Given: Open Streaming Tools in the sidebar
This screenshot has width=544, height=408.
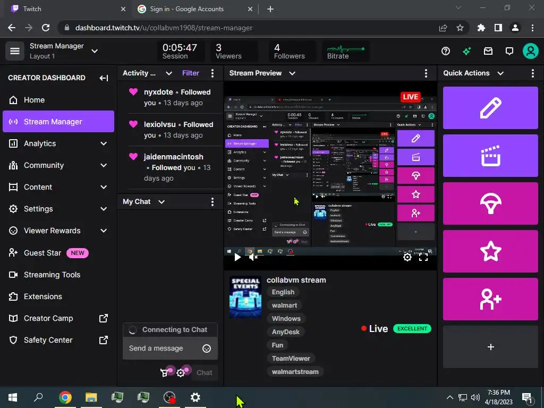Looking at the screenshot, I should click(58, 275).
